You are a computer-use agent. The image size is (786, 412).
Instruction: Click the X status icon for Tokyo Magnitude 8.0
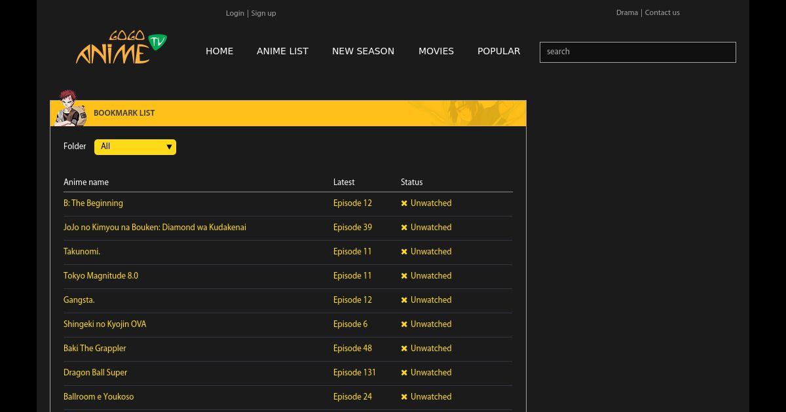click(404, 276)
